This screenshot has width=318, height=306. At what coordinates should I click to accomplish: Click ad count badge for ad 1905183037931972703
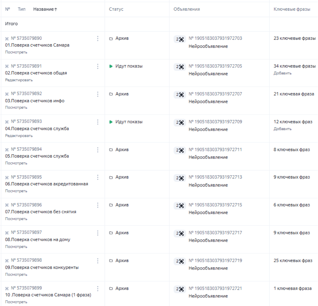coord(180,39)
